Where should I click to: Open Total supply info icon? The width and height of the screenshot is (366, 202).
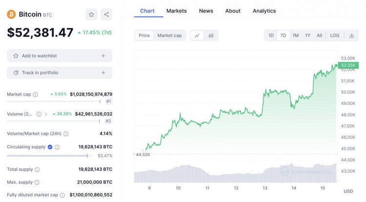coord(37,170)
